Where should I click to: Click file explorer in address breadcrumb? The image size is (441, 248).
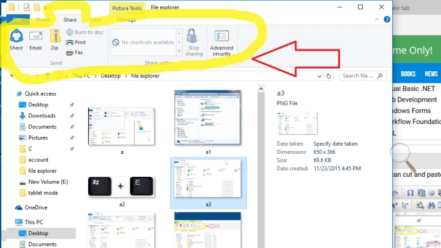(145, 76)
